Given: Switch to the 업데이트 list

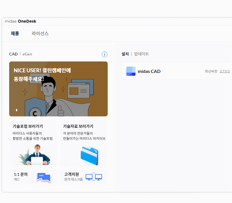Looking at the screenshot, I should [141, 54].
